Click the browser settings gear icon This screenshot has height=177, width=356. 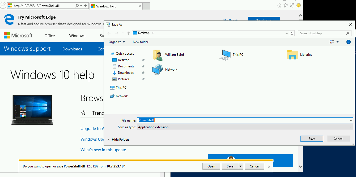click(x=292, y=5)
